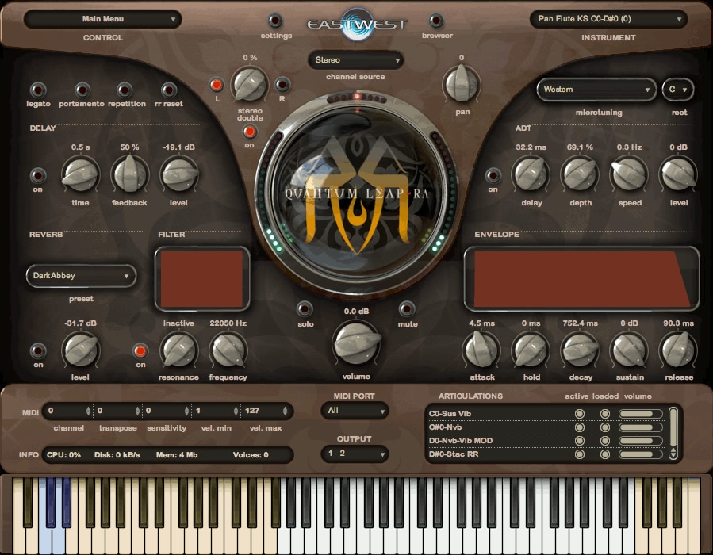Turn on the delay effect
Screen dimensions: 713x555
point(38,175)
